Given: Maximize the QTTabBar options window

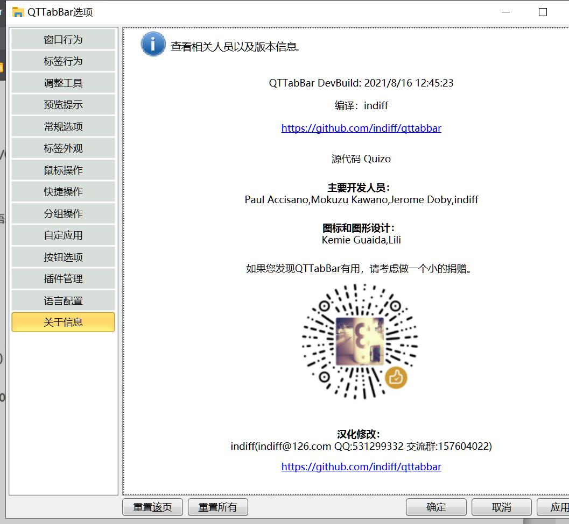Looking at the screenshot, I should (x=543, y=12).
